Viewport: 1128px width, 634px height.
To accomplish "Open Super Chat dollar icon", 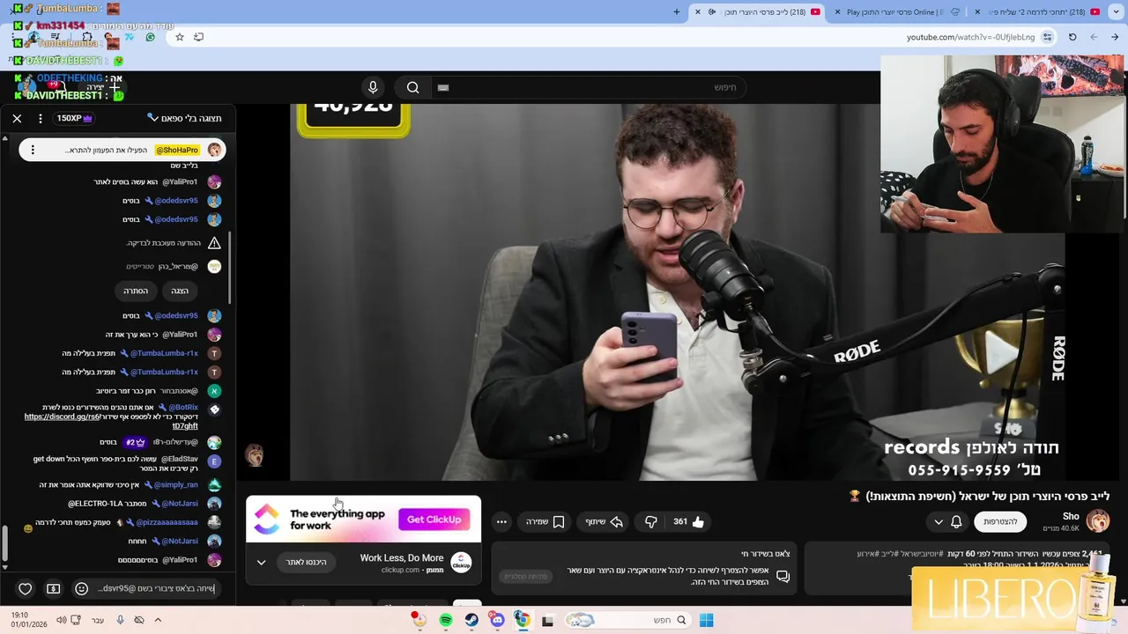I will (53, 588).
